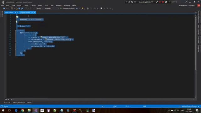Viewport: 201px width, 113px height.
Task: Expand the Google Chrome browser dropdown arrow
Action: coord(75,8)
